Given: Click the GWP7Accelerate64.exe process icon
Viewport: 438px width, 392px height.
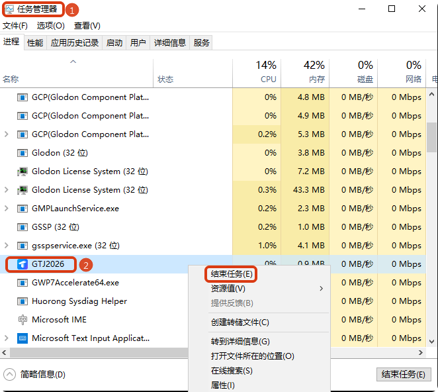Looking at the screenshot, I should pos(22,283).
